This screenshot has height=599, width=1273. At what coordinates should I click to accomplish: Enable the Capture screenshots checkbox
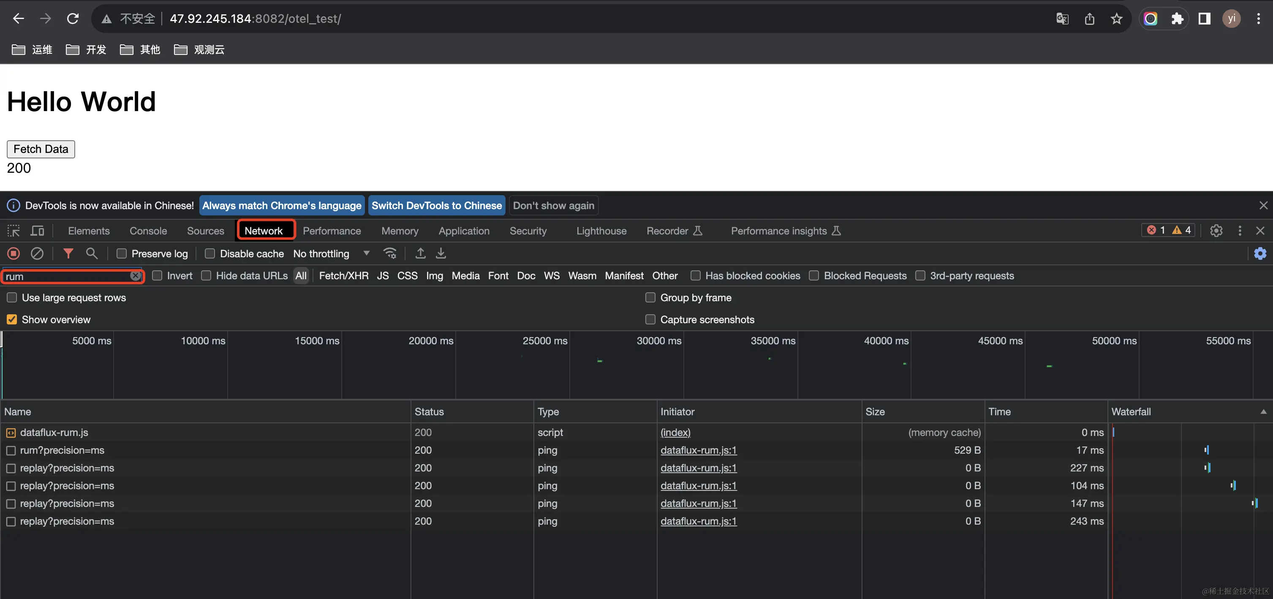coord(650,319)
